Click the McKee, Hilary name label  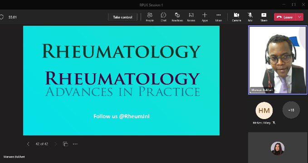pyautogui.click(x=262, y=123)
